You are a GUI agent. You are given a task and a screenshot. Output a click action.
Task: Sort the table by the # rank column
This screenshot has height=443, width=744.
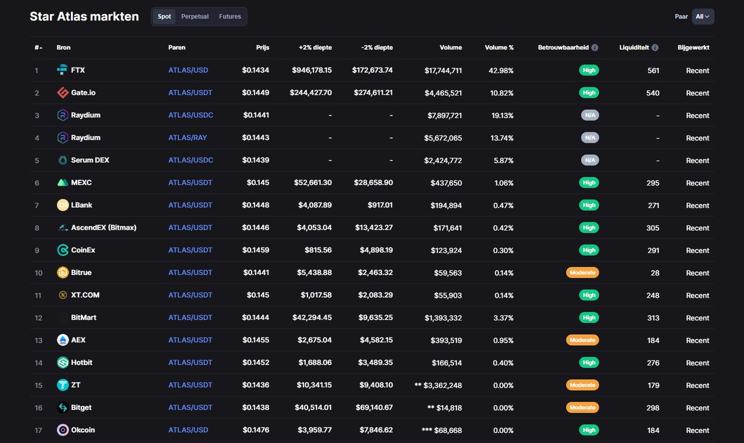tap(38, 48)
